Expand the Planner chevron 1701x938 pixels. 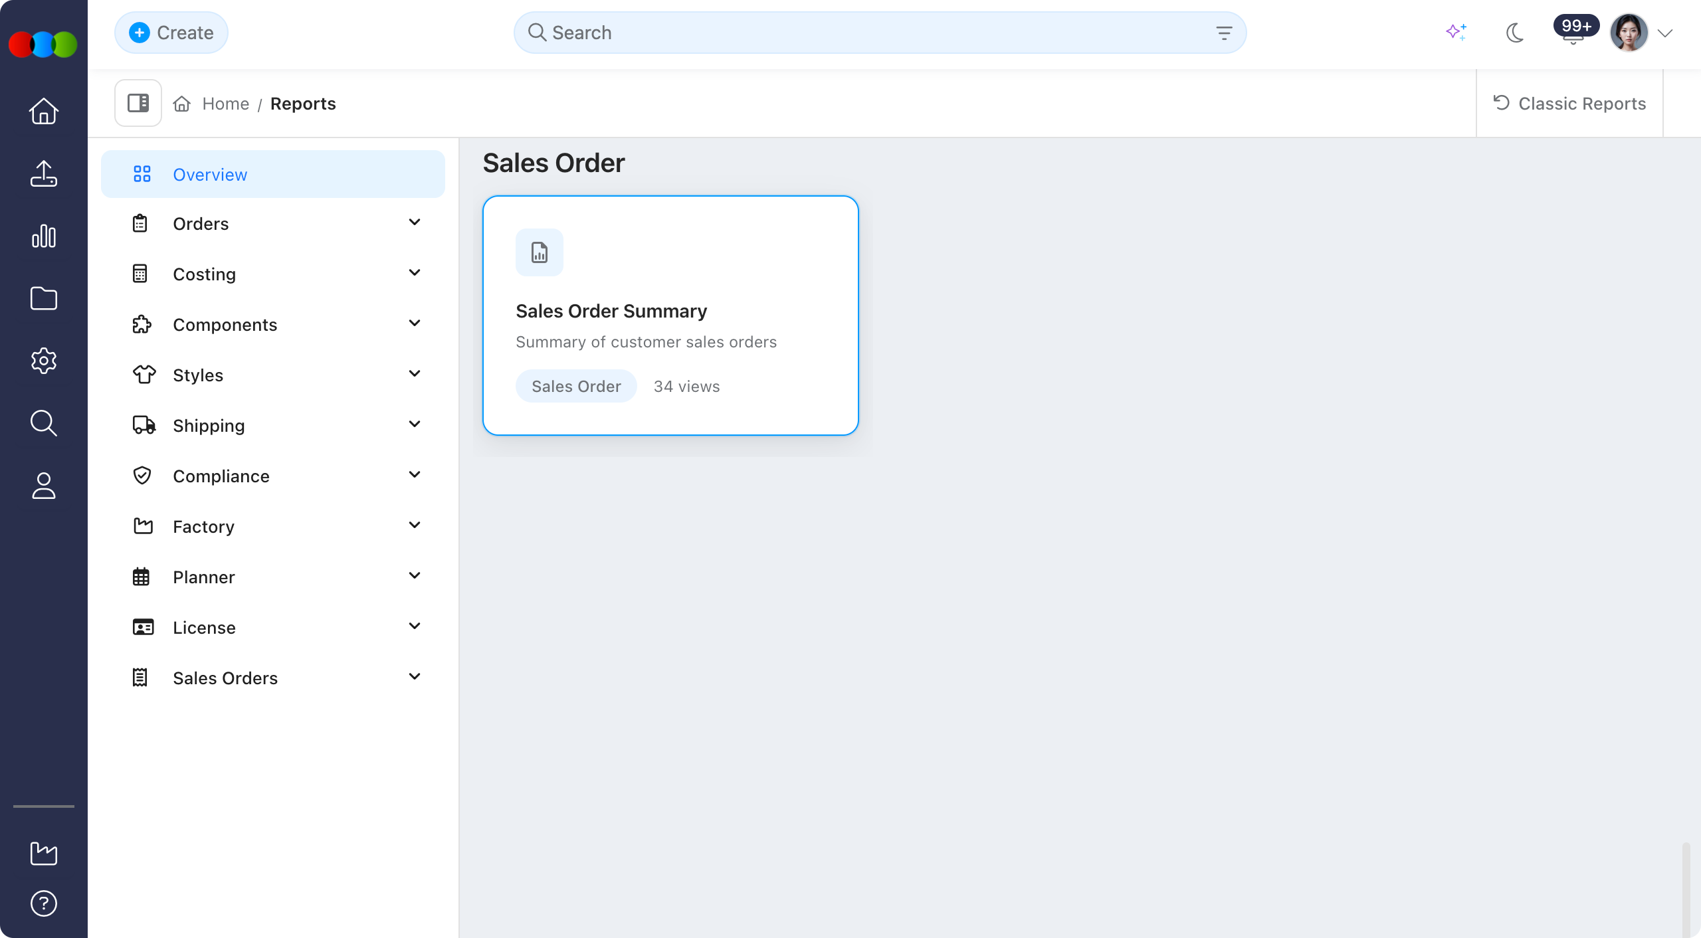tap(415, 576)
